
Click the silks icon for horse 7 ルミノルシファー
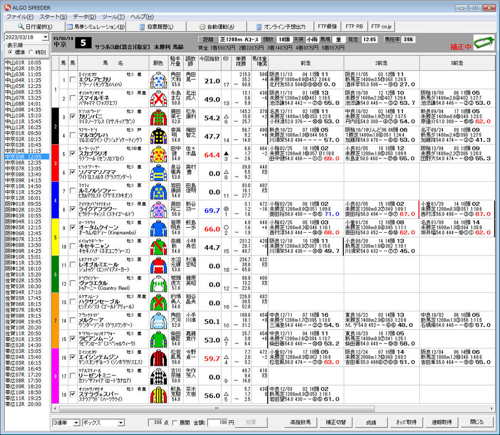coord(159,191)
